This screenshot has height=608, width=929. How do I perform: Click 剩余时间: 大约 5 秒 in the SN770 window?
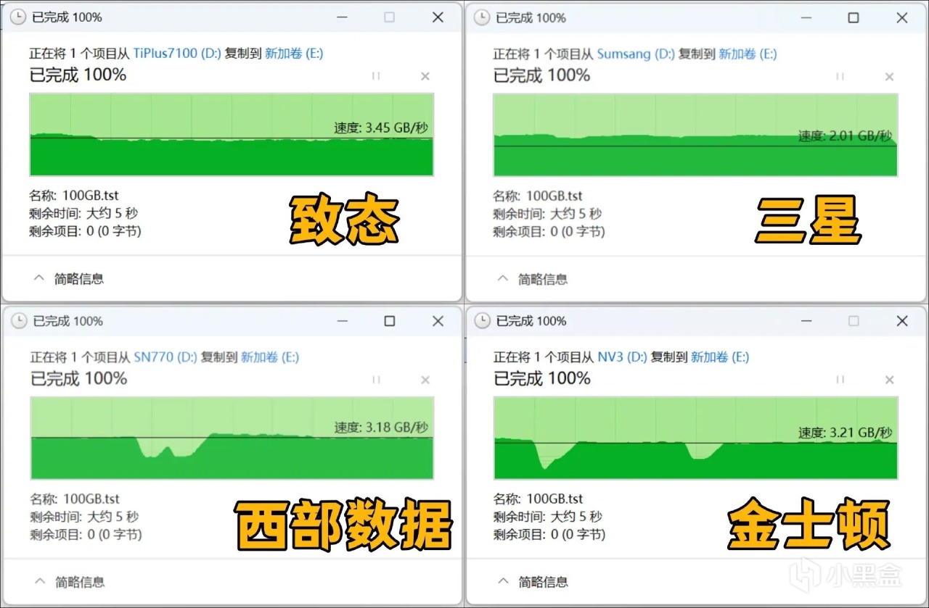(x=83, y=517)
